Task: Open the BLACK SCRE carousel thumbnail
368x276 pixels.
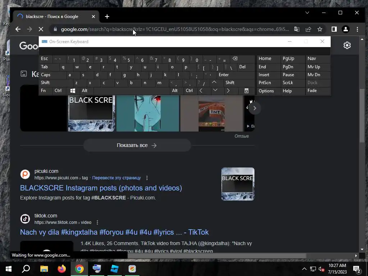Action: coord(92,113)
